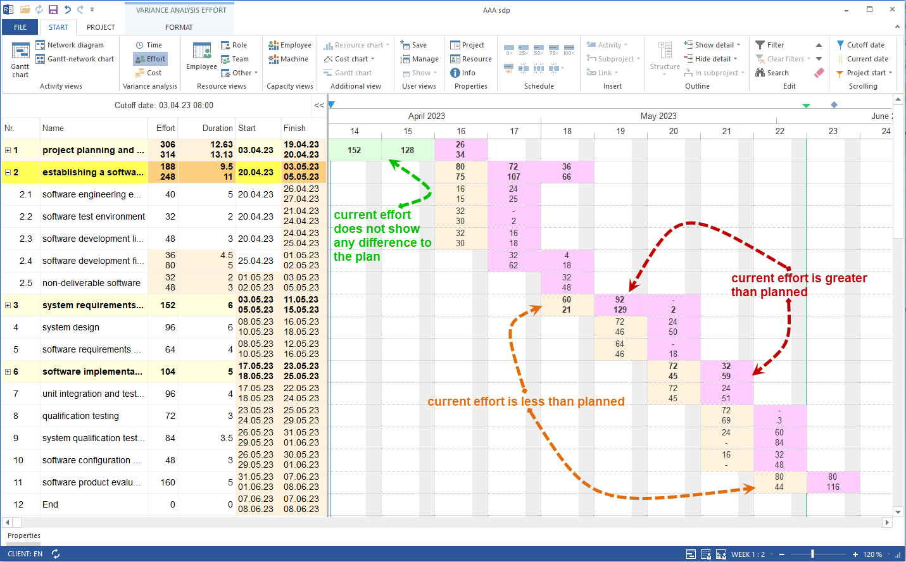Zoom in with the plus button
The width and height of the screenshot is (906, 562).
(855, 554)
